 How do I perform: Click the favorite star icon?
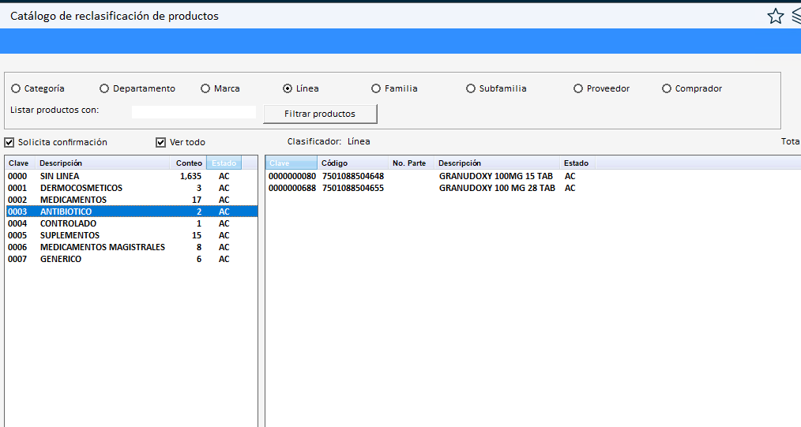point(775,16)
